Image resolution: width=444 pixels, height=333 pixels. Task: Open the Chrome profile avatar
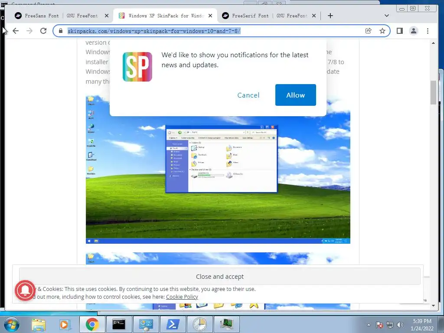pyautogui.click(x=413, y=31)
